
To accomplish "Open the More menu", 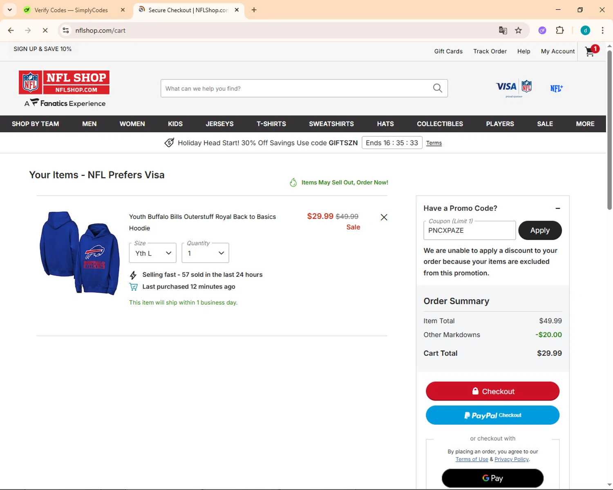I will coord(585,124).
